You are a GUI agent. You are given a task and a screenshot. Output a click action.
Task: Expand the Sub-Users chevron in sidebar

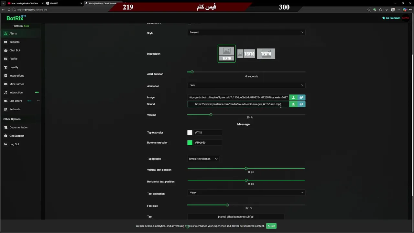[38, 101]
